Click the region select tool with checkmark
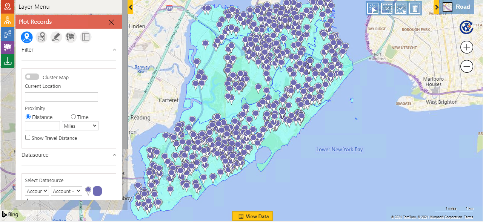The image size is (483, 222). 401,8
